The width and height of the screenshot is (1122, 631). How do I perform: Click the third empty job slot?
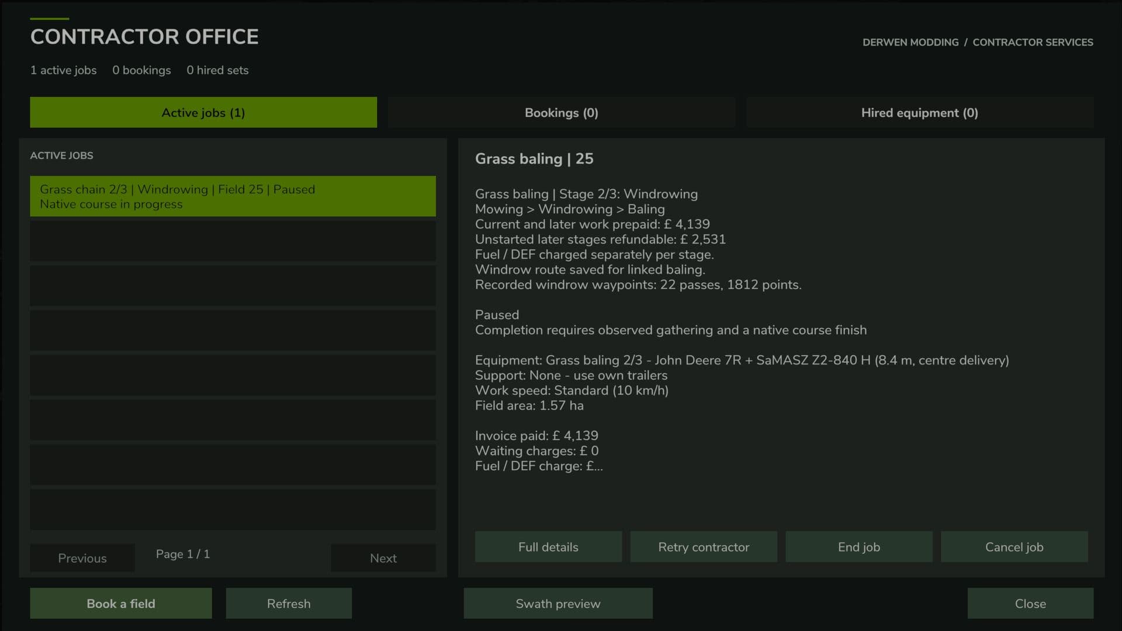pyautogui.click(x=233, y=331)
